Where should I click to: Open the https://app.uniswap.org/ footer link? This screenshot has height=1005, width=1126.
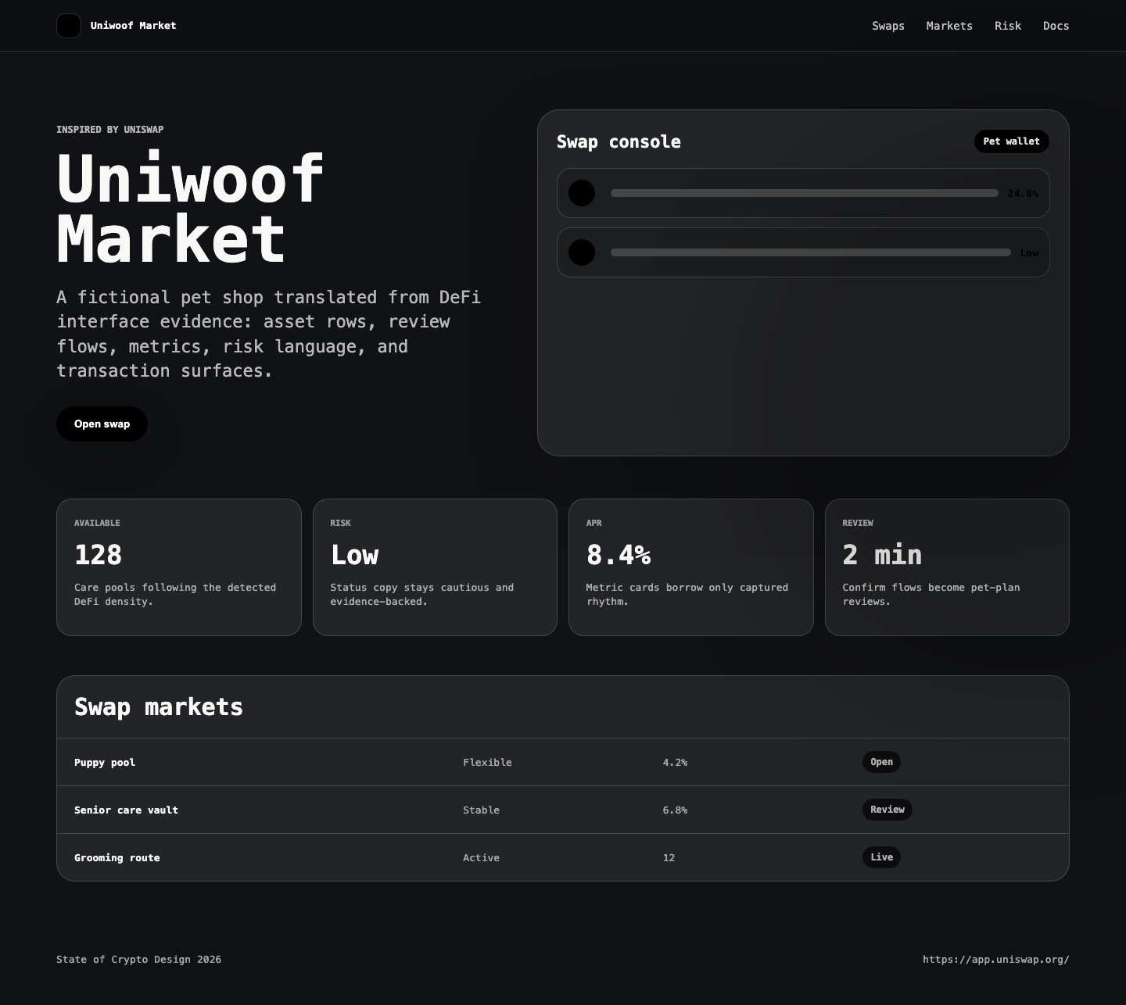click(x=995, y=960)
